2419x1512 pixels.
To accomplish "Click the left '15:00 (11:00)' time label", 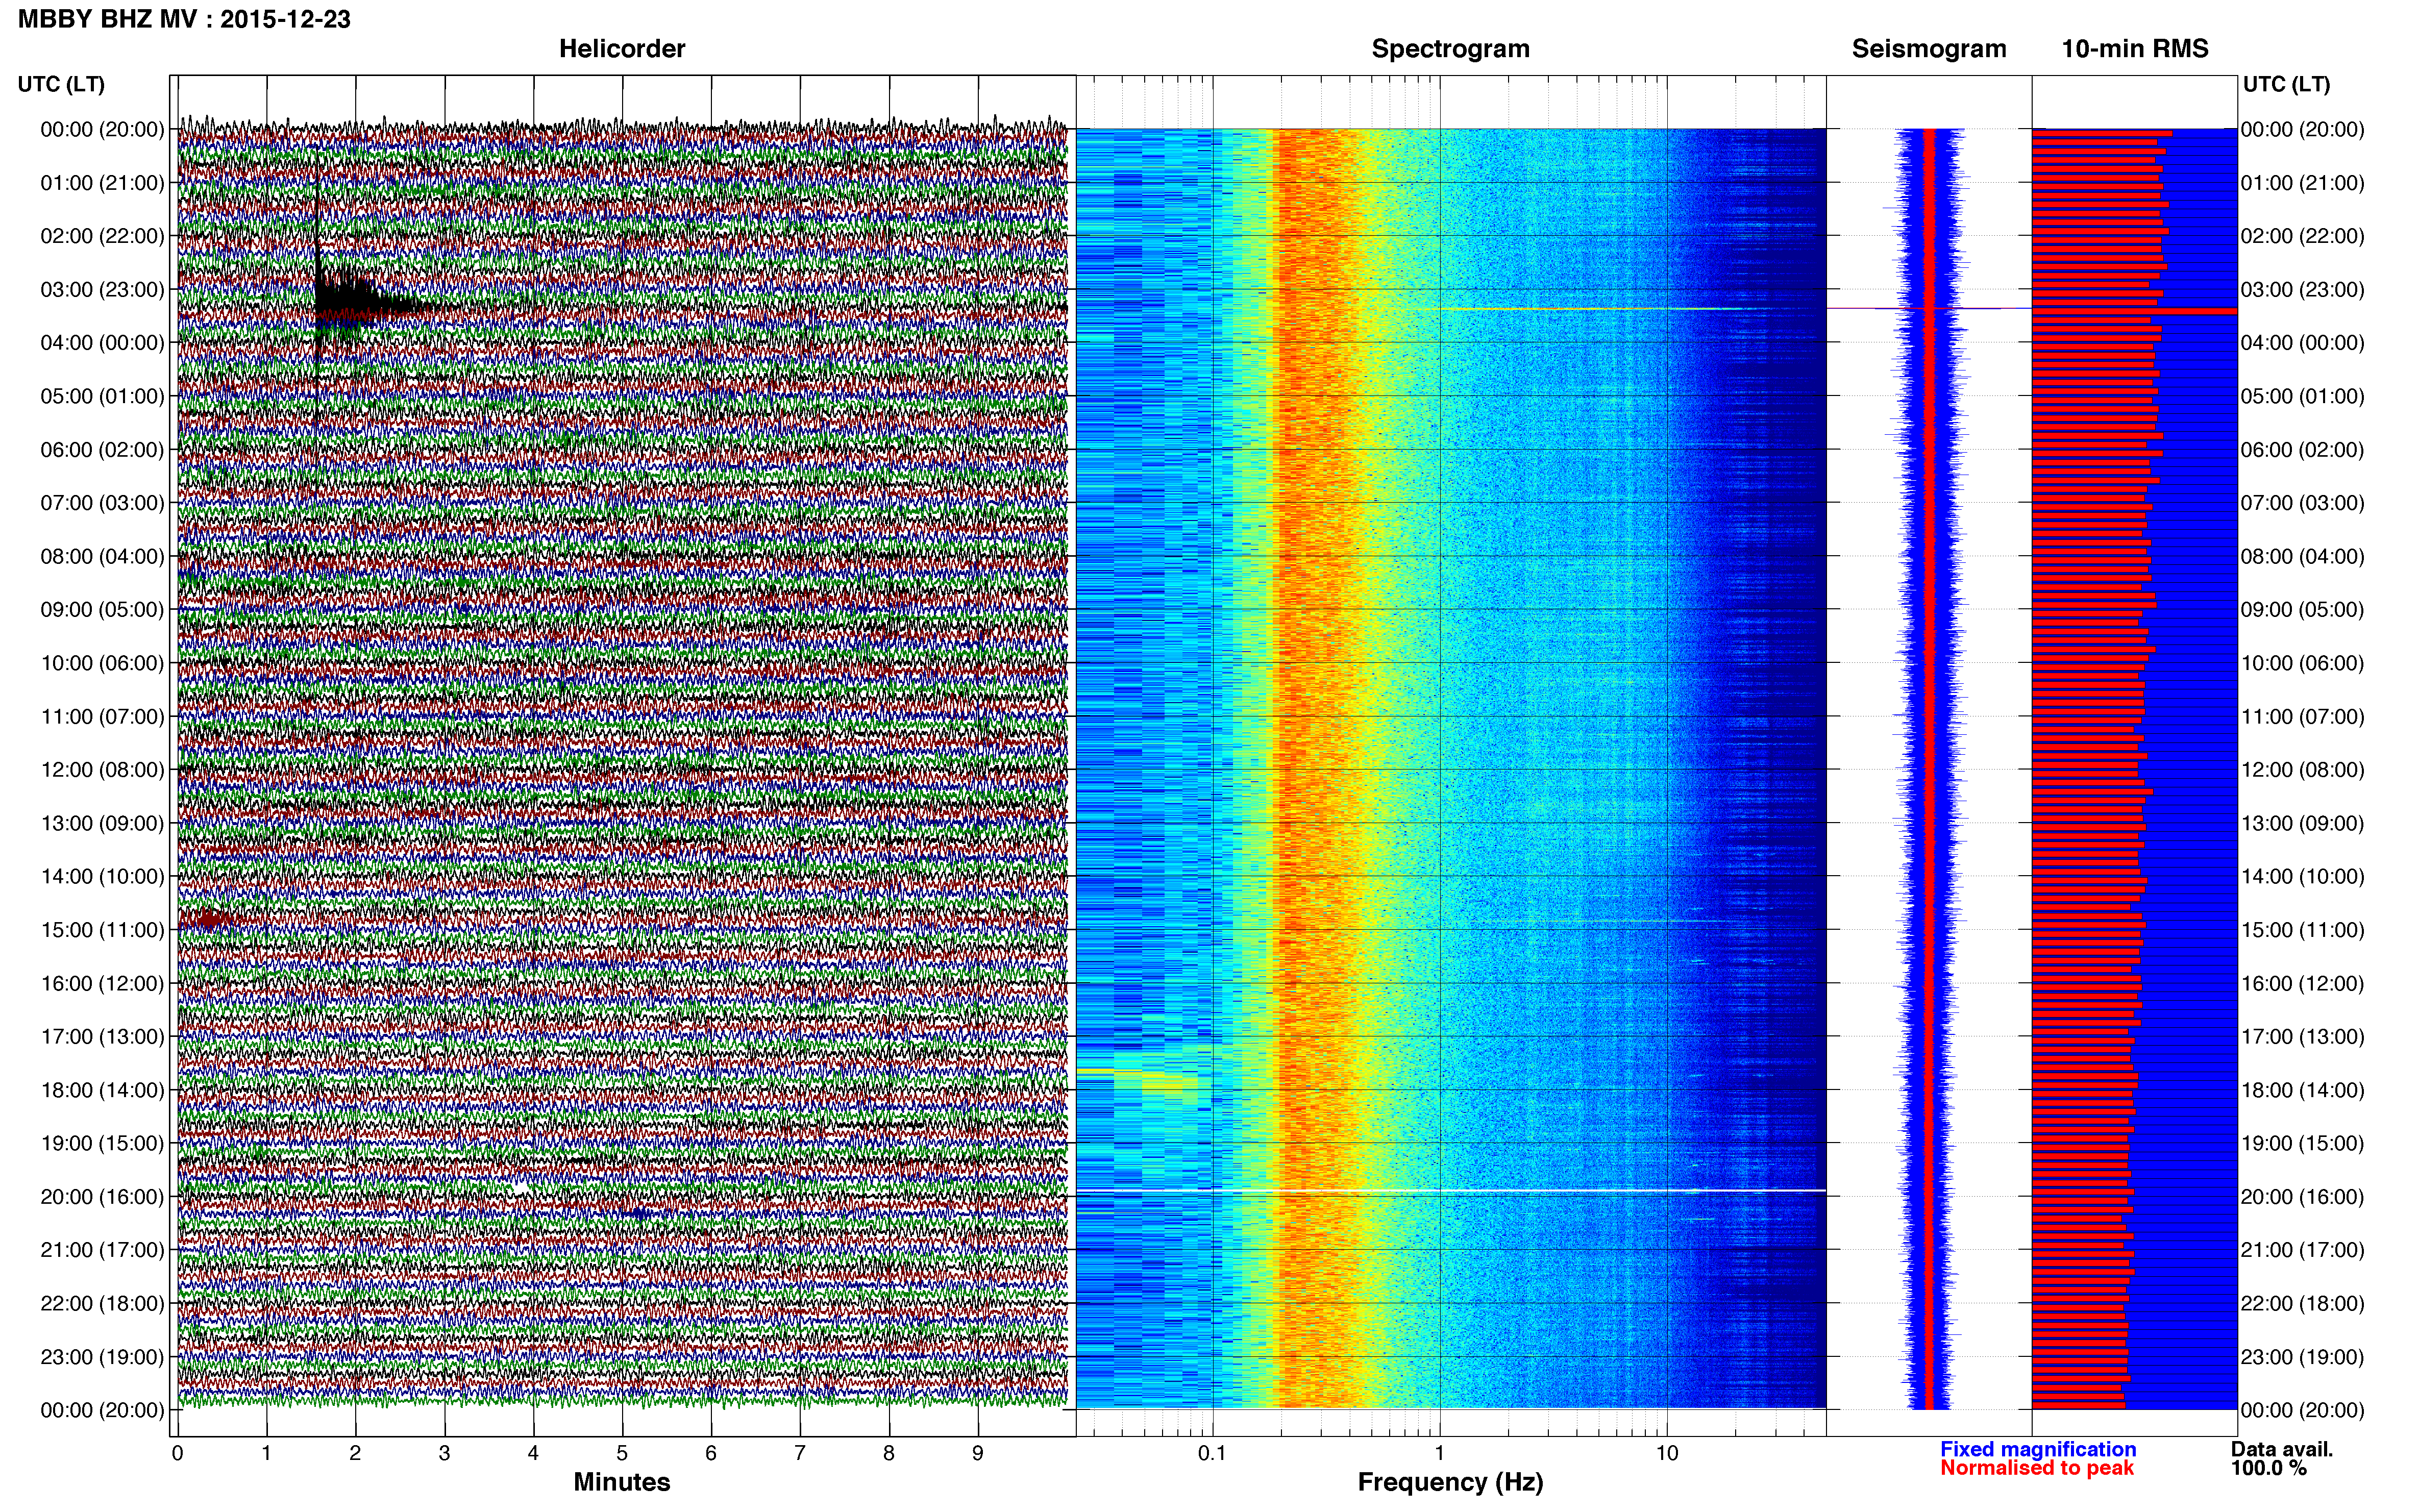I will click(102, 930).
